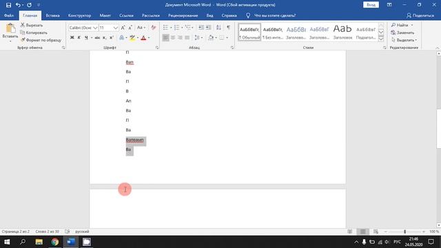Click the Sort paragraphs icon
441x248 pixels.
218,28
